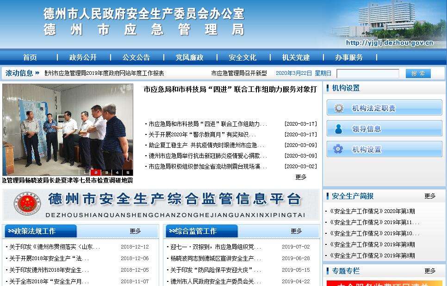
Task: Select slideshow page 2 marker
Action: 96,172
